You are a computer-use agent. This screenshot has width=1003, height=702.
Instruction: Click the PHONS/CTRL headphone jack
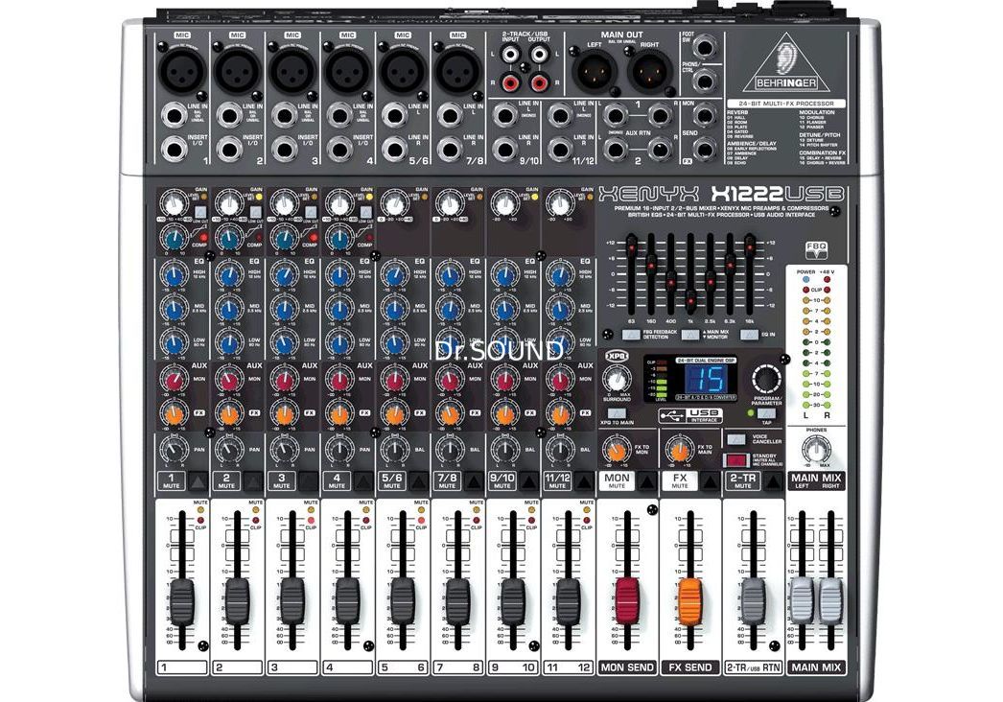[704, 82]
